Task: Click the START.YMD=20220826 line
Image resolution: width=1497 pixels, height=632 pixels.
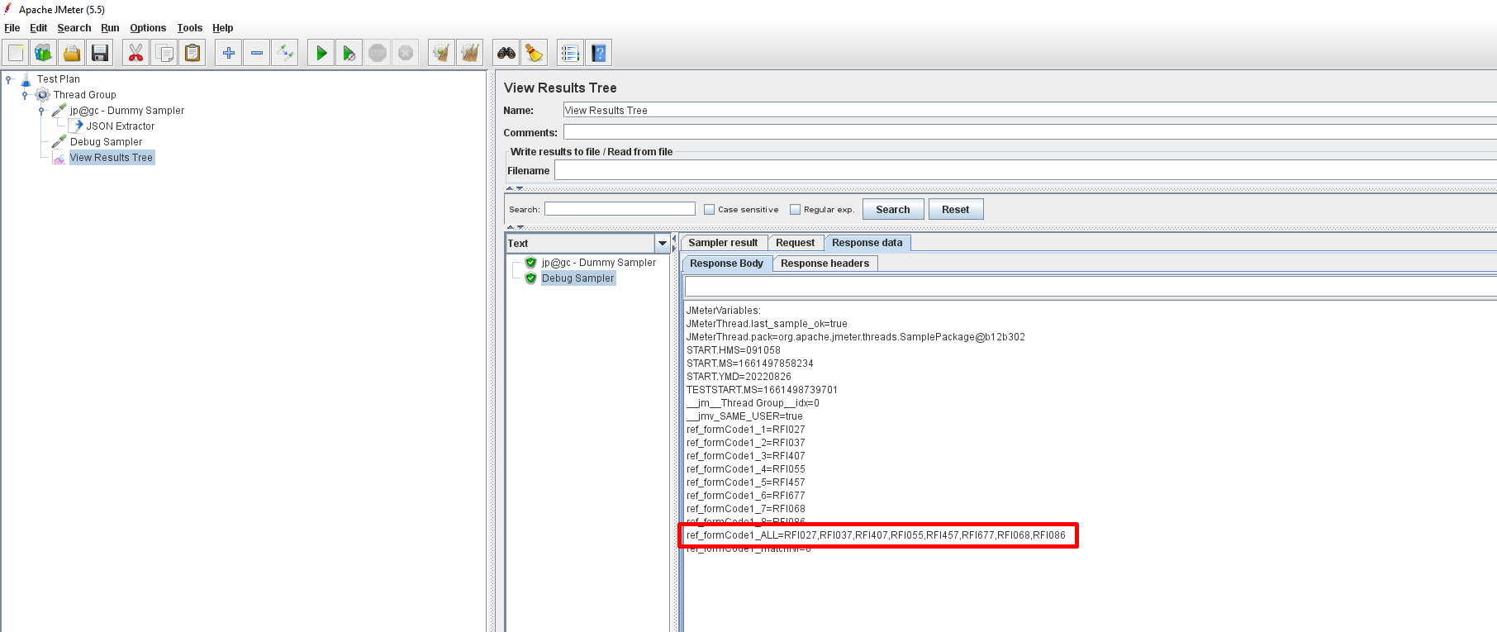Action: (739, 377)
